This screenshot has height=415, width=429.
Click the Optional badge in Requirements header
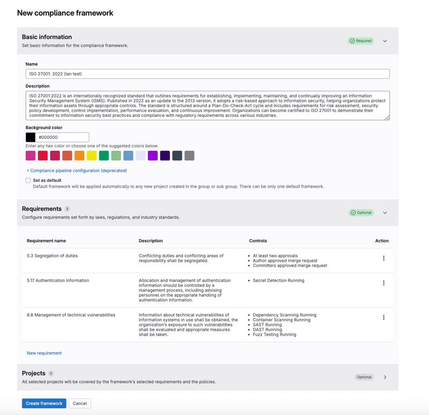pos(361,212)
